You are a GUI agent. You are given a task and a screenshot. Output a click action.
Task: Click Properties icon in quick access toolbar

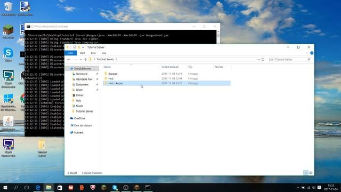click(x=75, y=47)
